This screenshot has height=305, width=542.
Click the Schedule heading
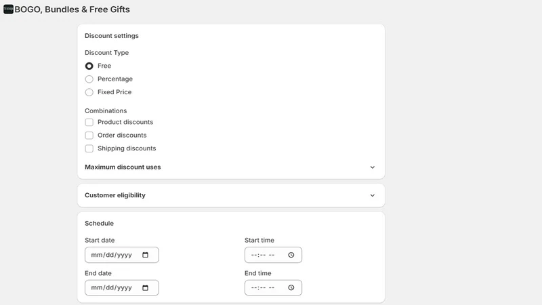[x=99, y=223]
